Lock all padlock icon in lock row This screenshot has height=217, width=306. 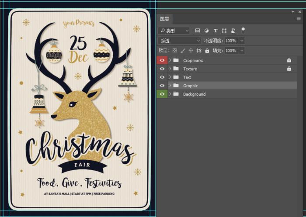click(207, 51)
